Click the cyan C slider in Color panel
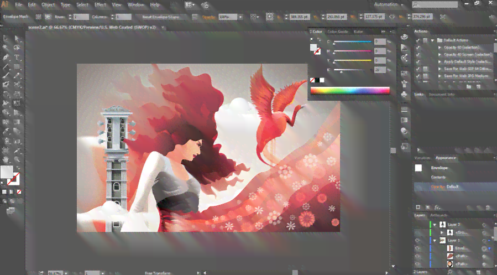 coord(352,41)
